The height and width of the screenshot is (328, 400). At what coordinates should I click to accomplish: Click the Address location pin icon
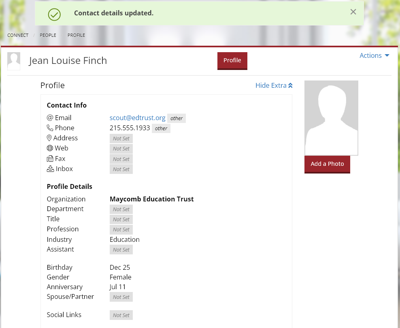tap(50, 138)
